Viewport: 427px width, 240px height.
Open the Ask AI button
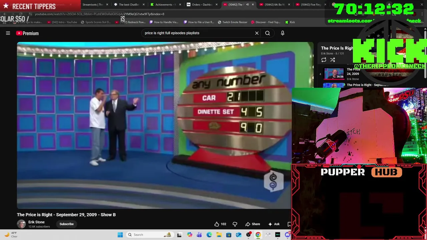[x=274, y=224]
